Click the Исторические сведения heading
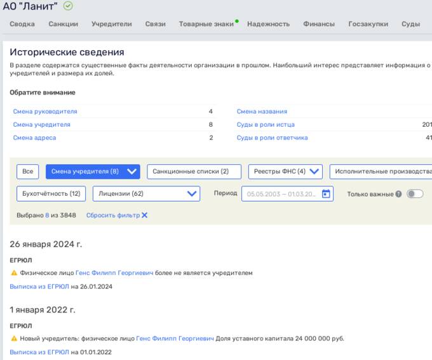432x360 pixels. pyautogui.click(x=67, y=52)
